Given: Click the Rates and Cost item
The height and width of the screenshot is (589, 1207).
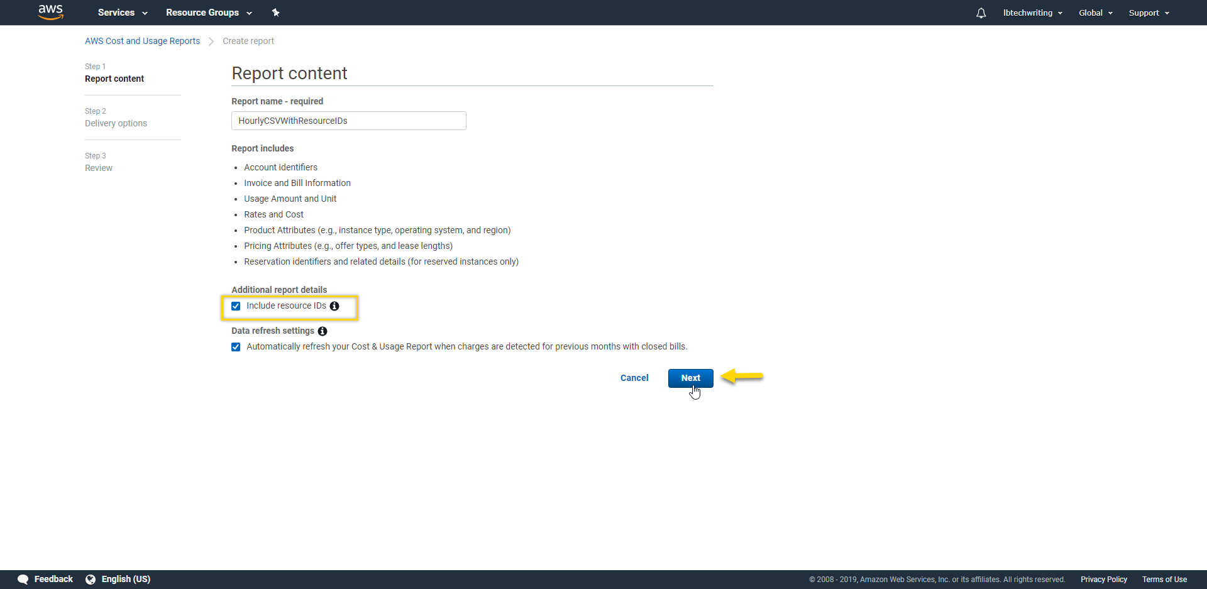Looking at the screenshot, I should pyautogui.click(x=273, y=214).
